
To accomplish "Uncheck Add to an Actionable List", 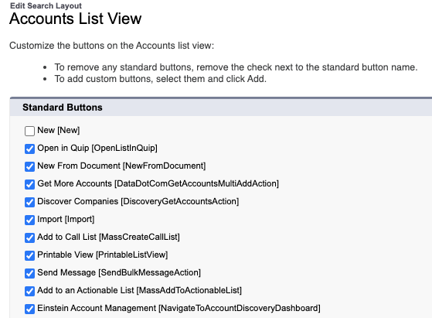I will click(29, 291).
